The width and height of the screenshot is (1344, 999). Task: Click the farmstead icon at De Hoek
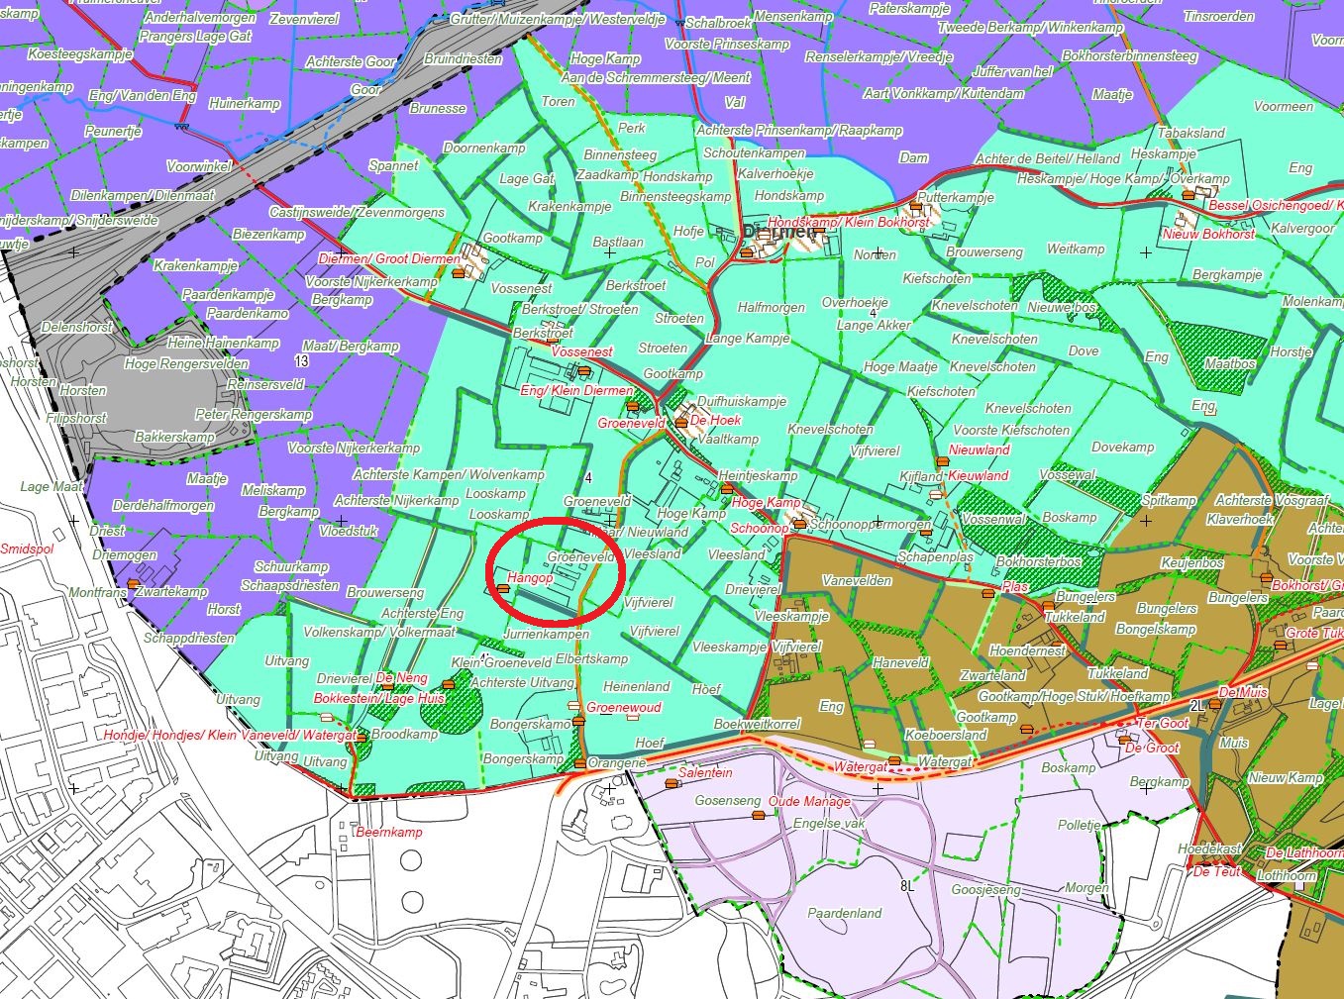pos(681,423)
